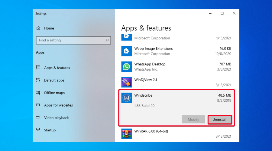Go to Startup settings

[x=50, y=130]
